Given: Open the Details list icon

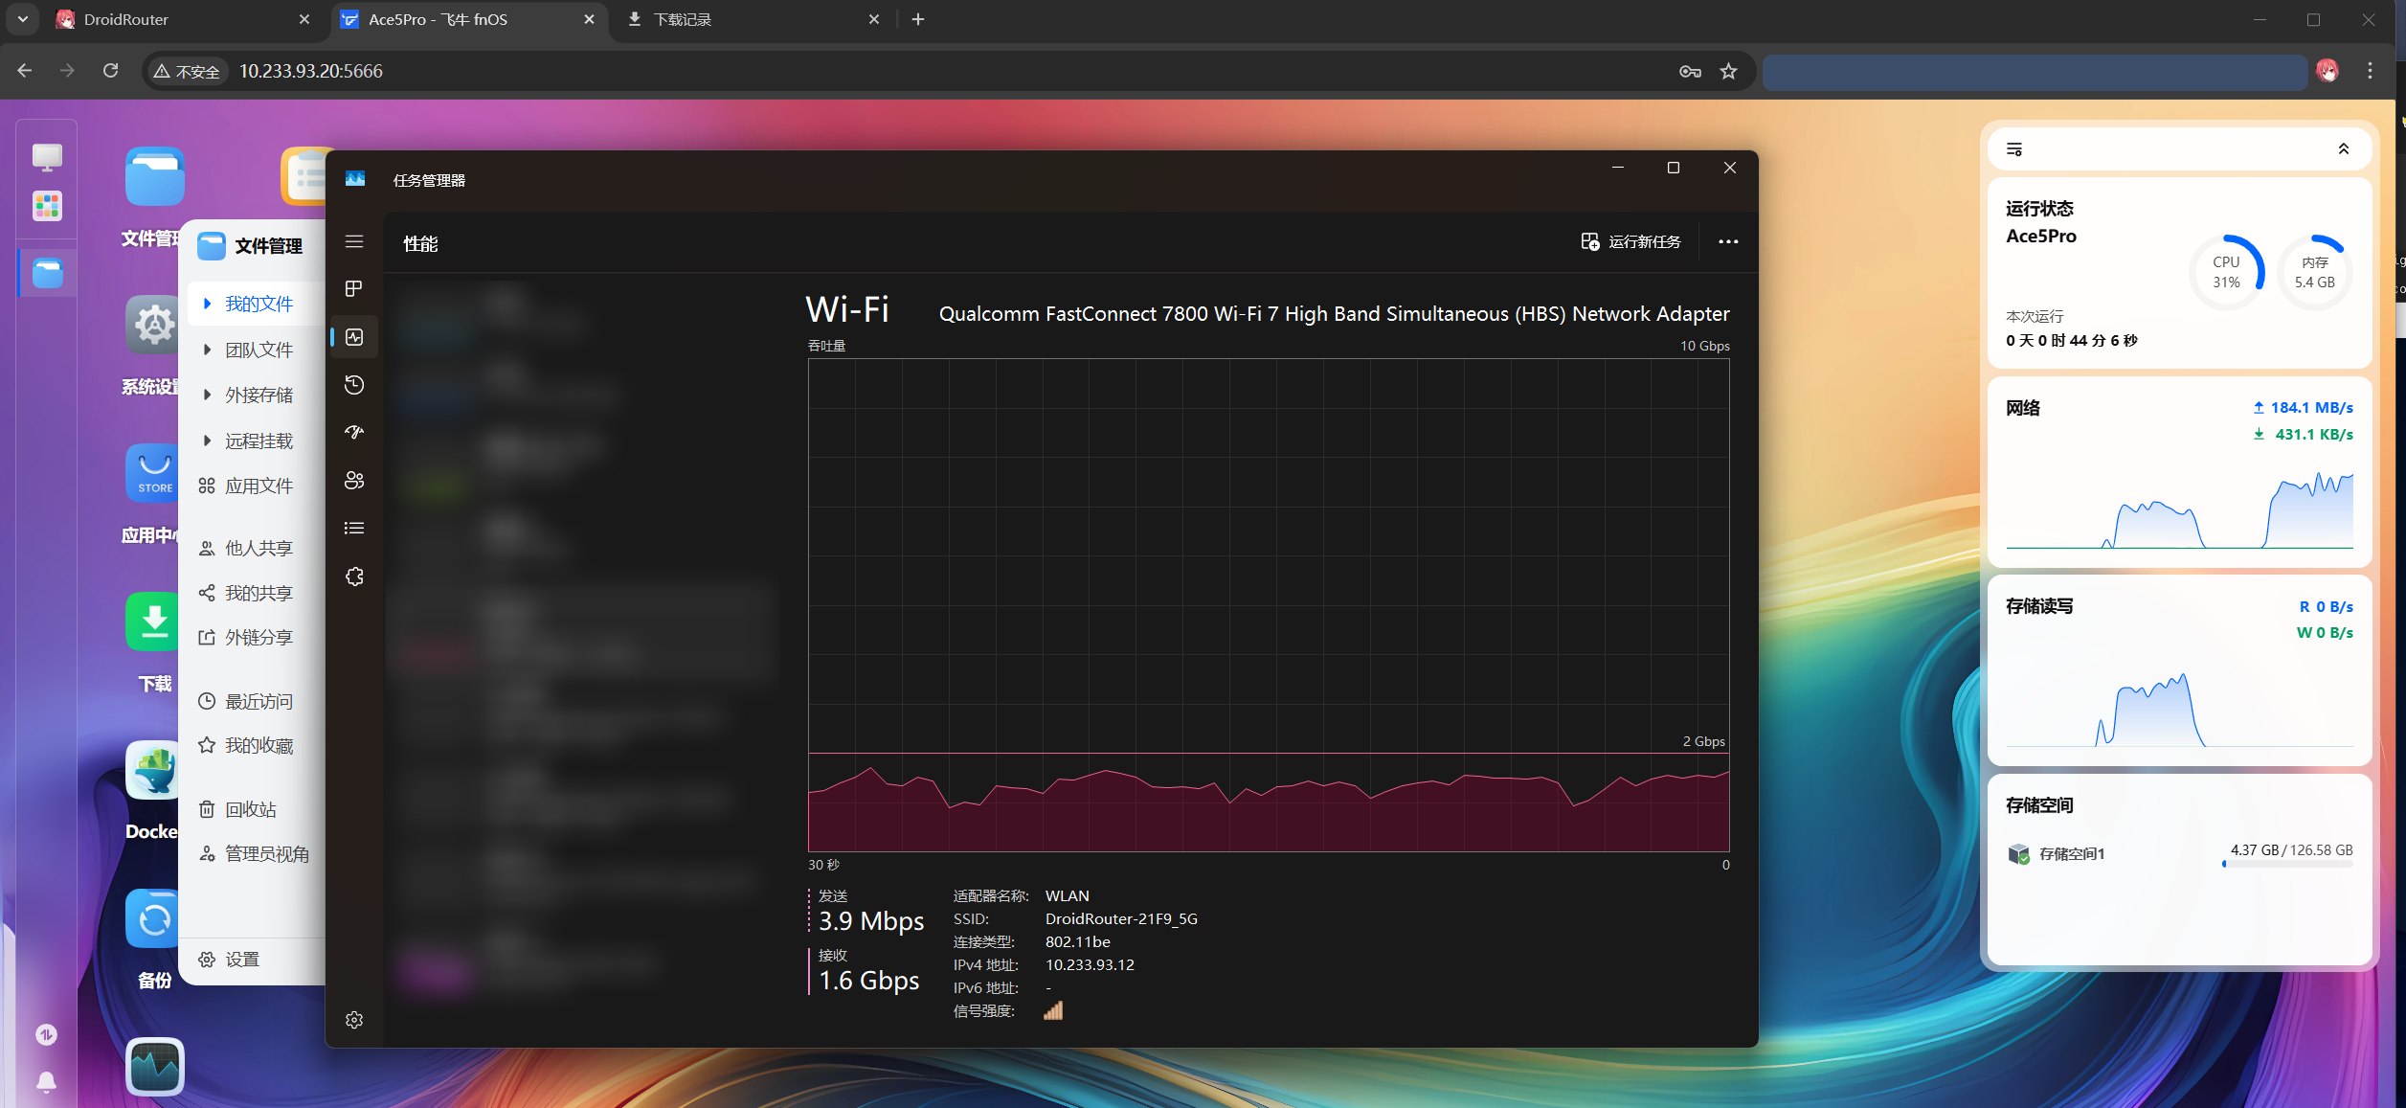Looking at the screenshot, I should click(354, 529).
